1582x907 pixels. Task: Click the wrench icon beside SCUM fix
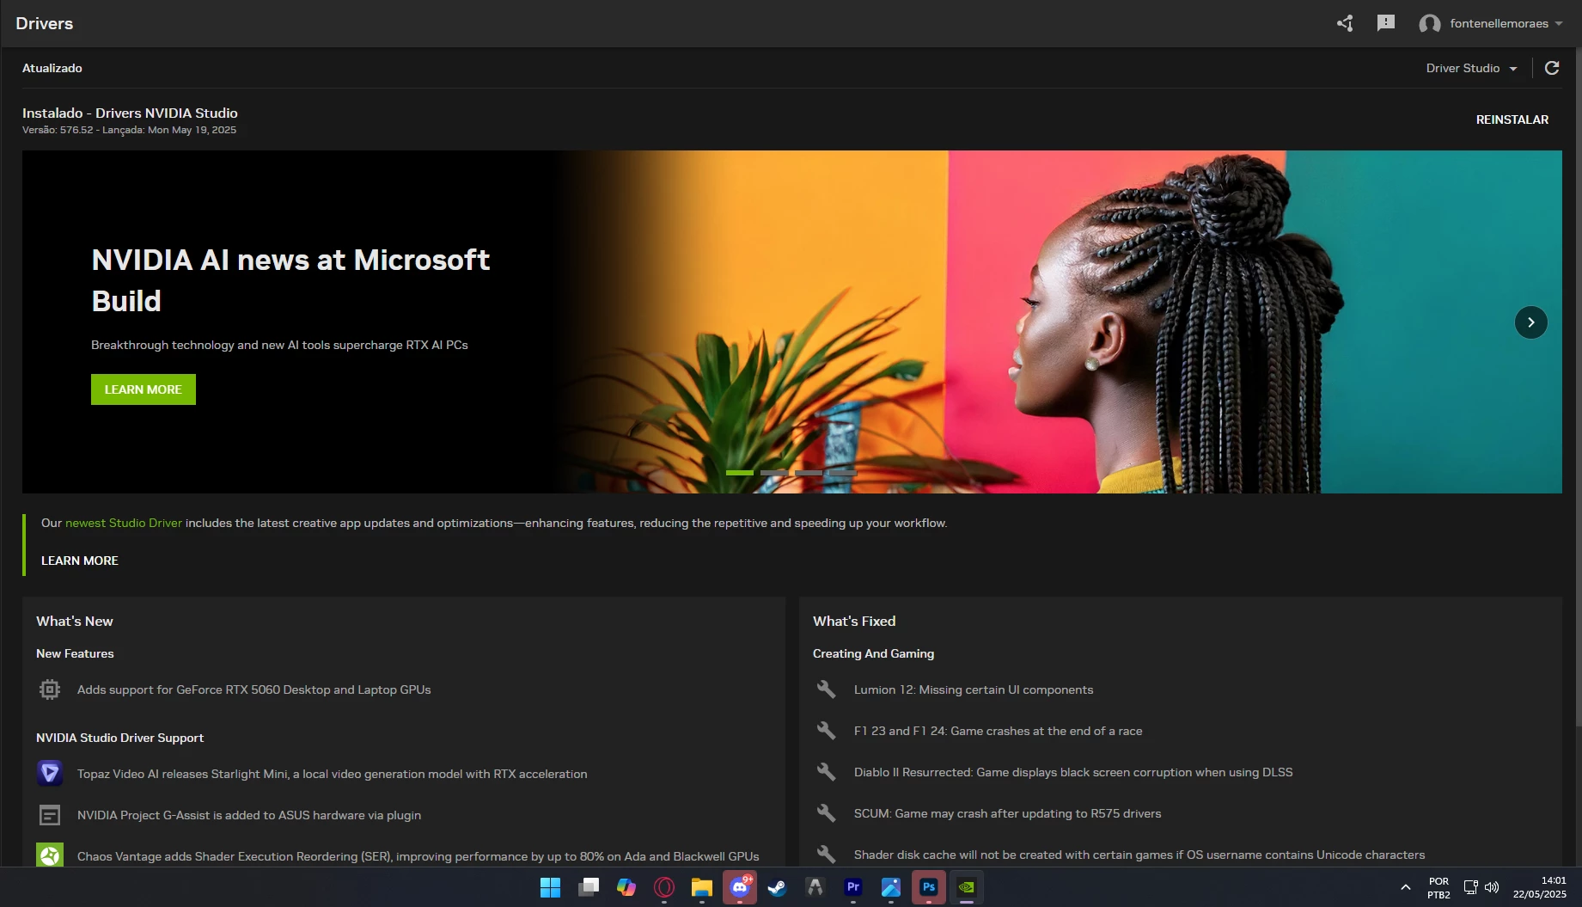coord(826,813)
